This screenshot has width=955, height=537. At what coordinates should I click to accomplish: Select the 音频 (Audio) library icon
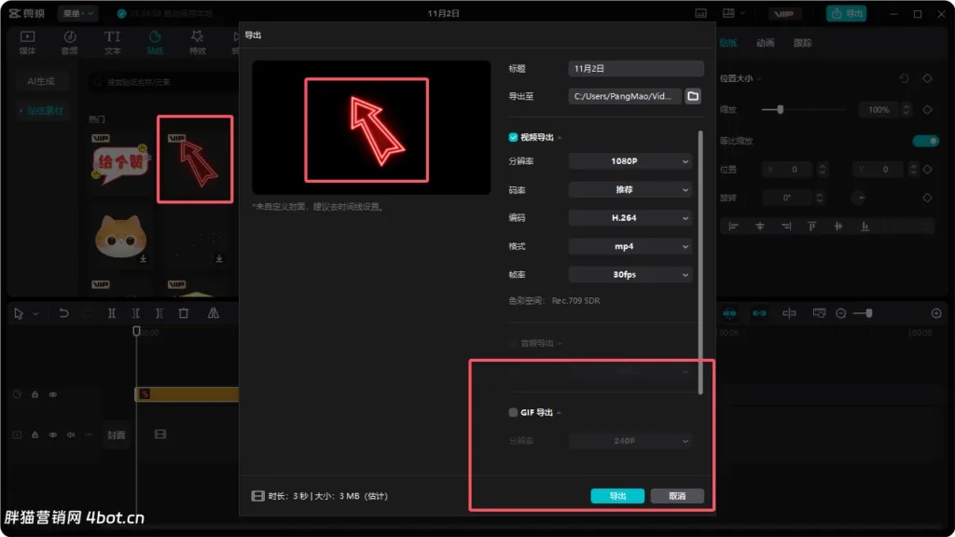coord(70,40)
